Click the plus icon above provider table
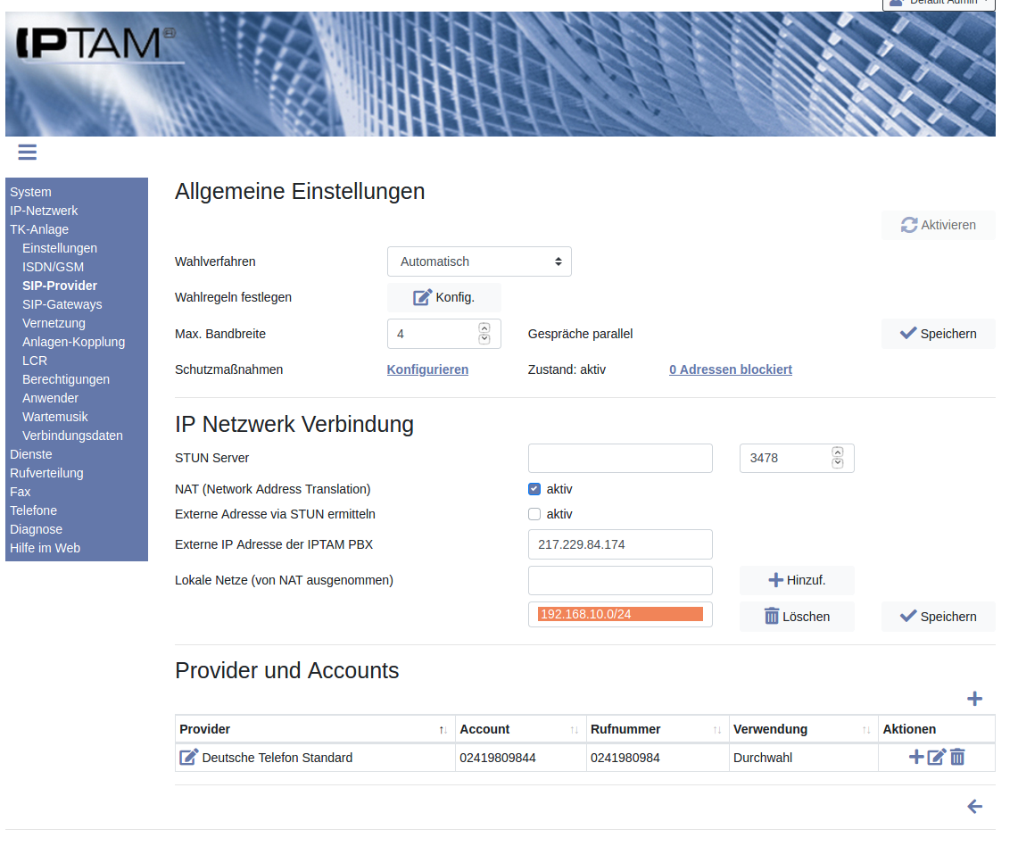Viewport: 1018px width, 846px height. click(x=974, y=699)
